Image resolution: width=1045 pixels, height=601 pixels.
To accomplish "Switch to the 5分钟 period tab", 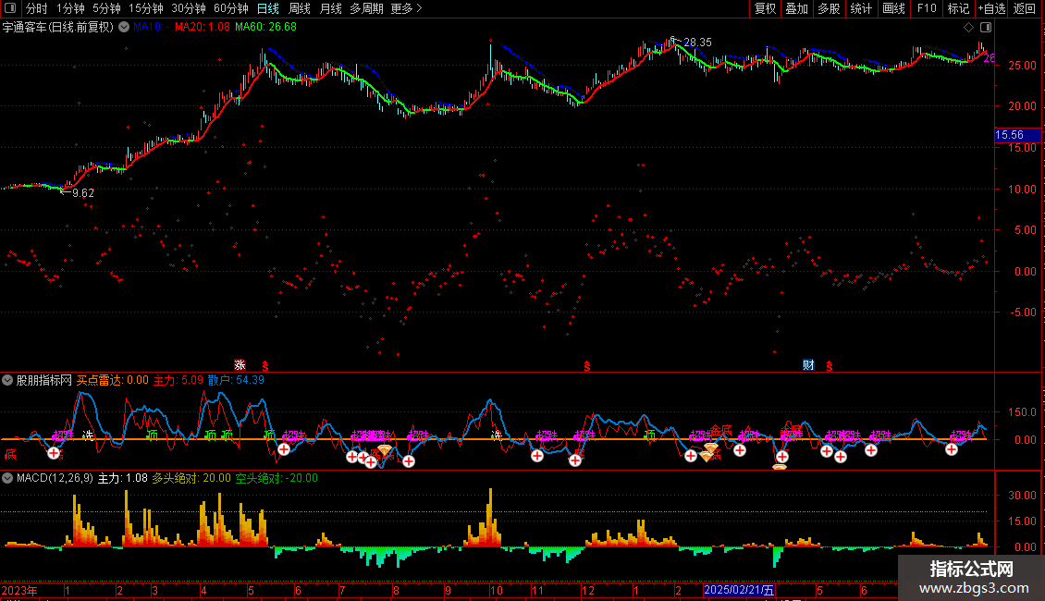I will 106,8.
